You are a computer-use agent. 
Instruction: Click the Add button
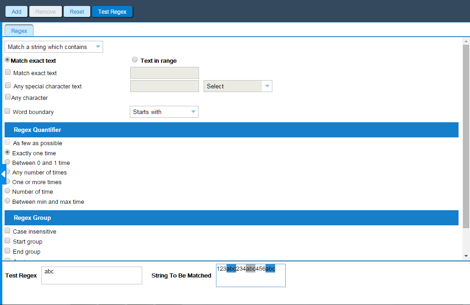click(x=17, y=11)
